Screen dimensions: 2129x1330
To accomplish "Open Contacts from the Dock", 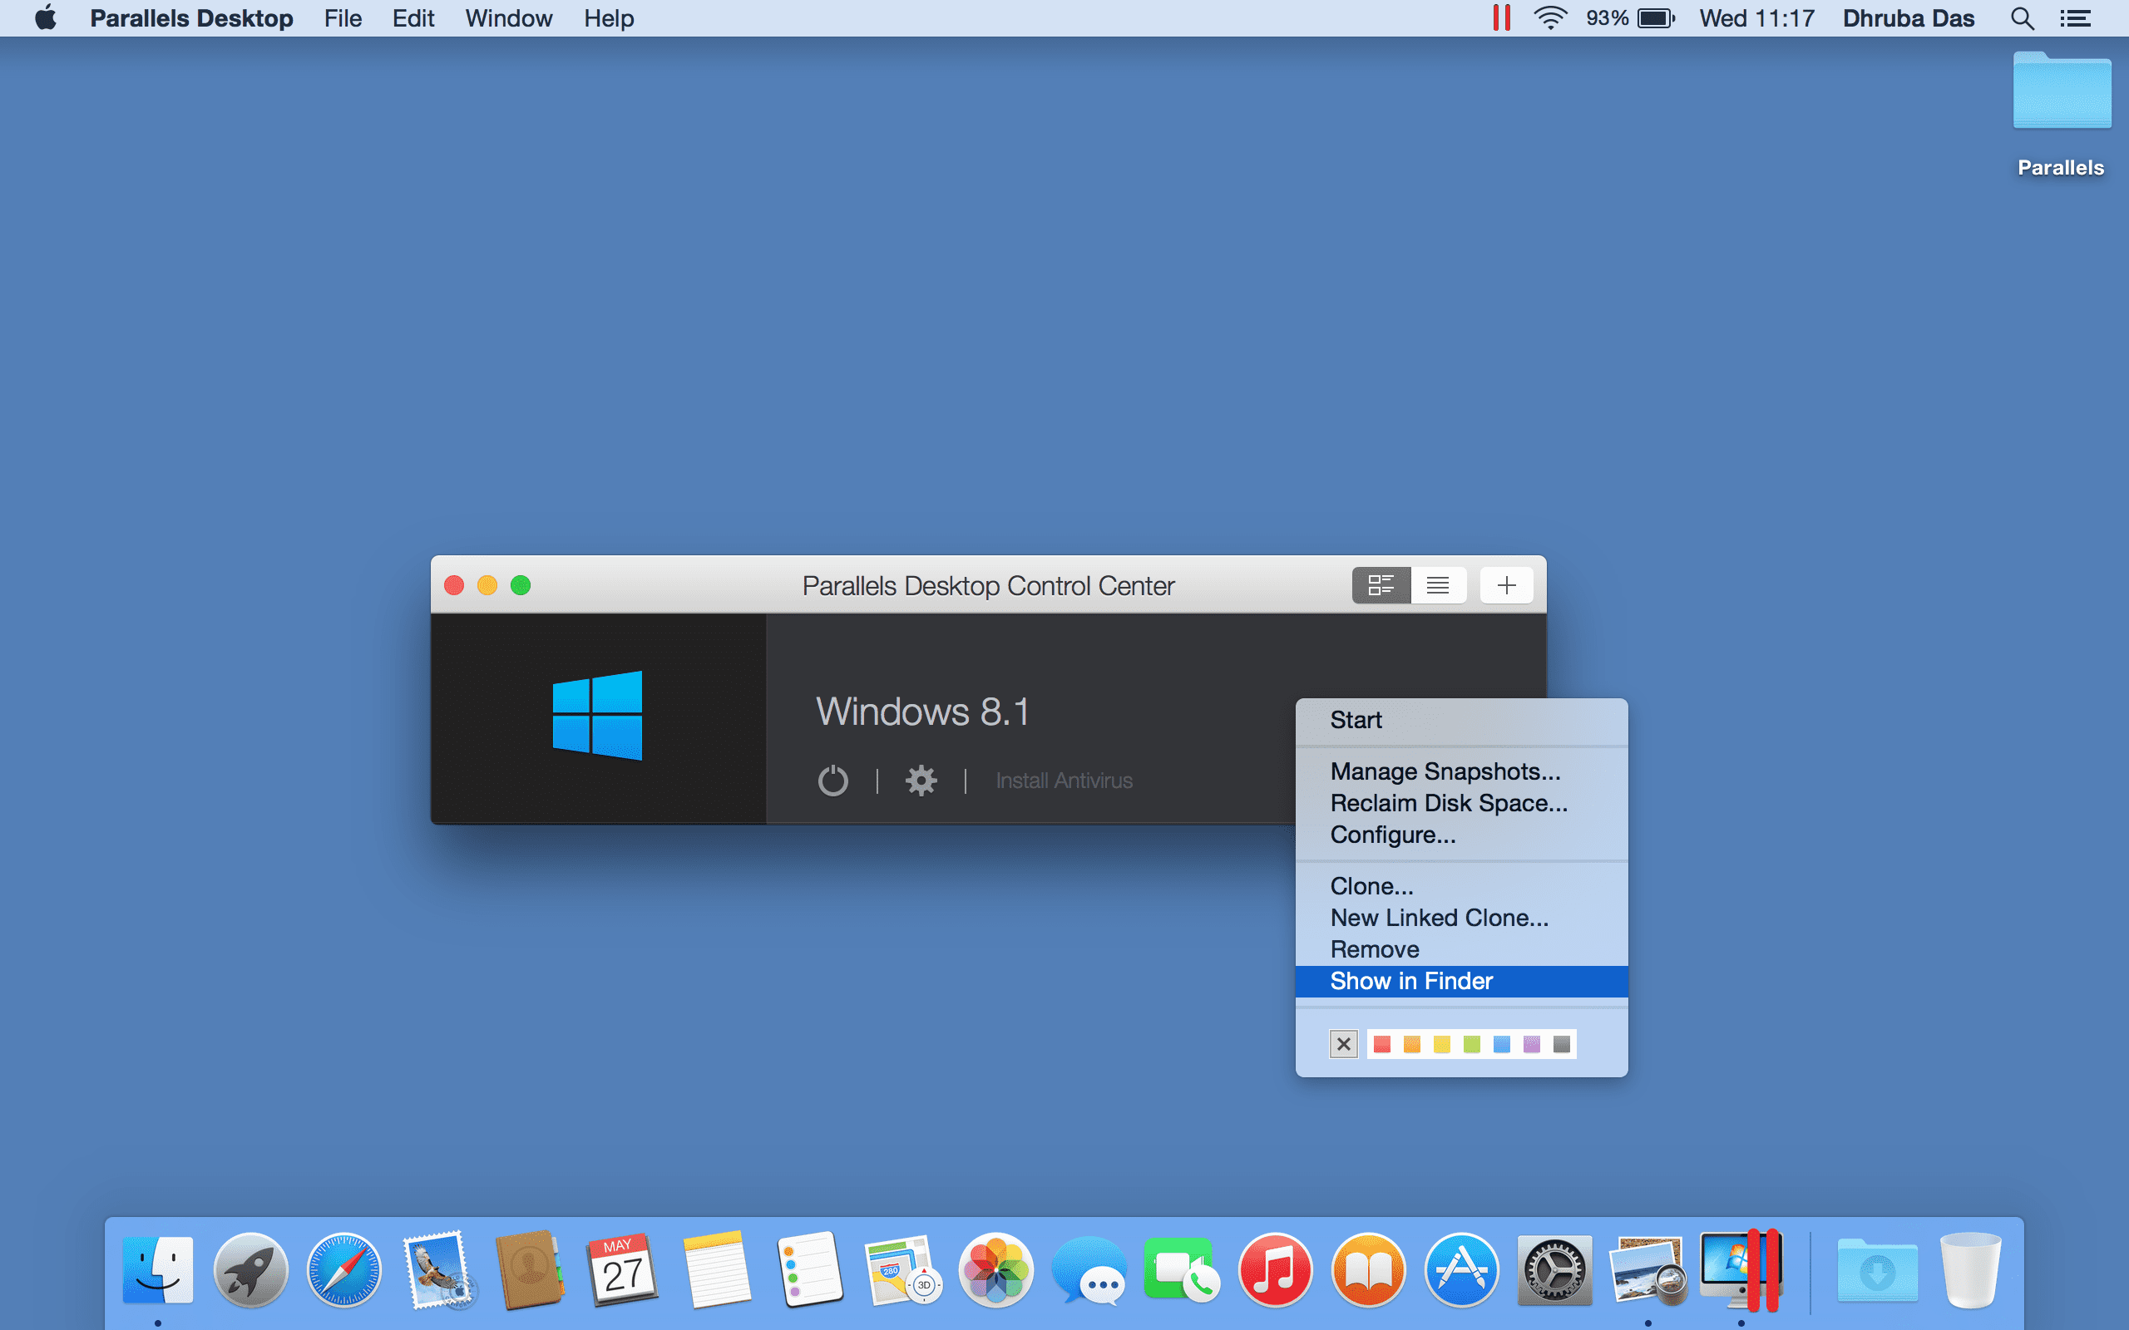I will pos(530,1269).
